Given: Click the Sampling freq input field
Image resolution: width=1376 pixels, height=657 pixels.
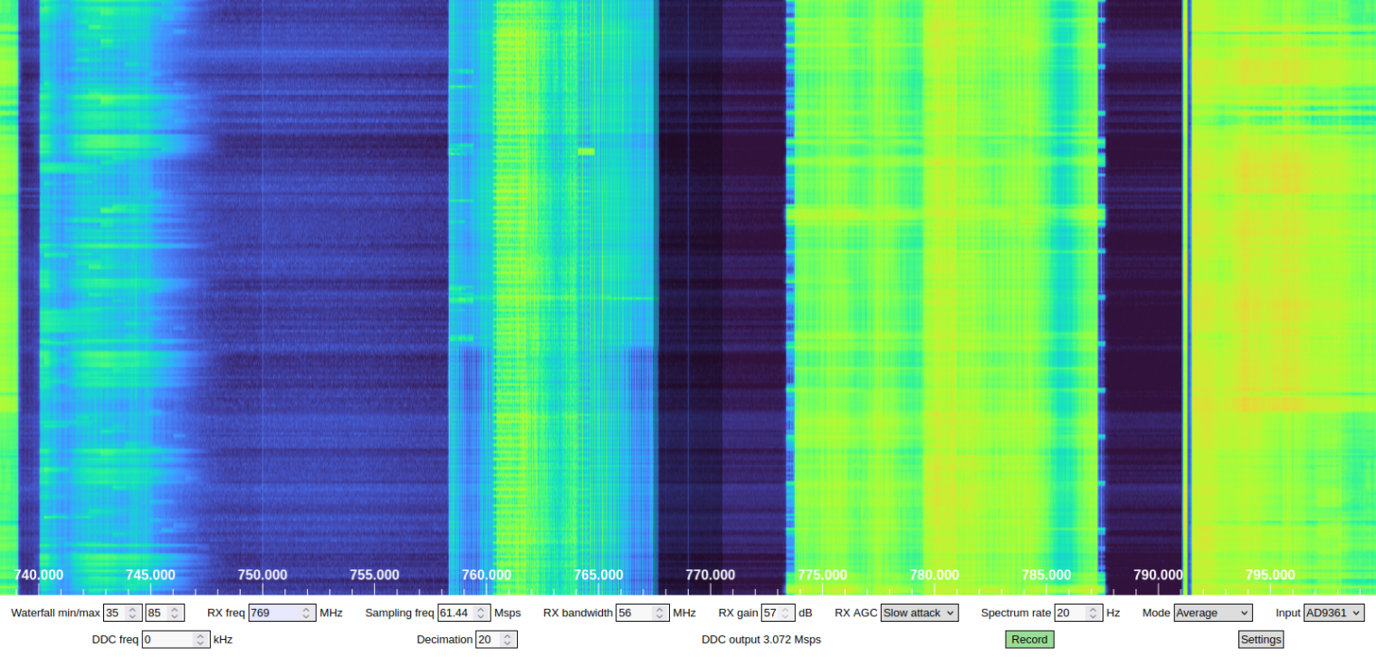Looking at the screenshot, I should tap(455, 613).
